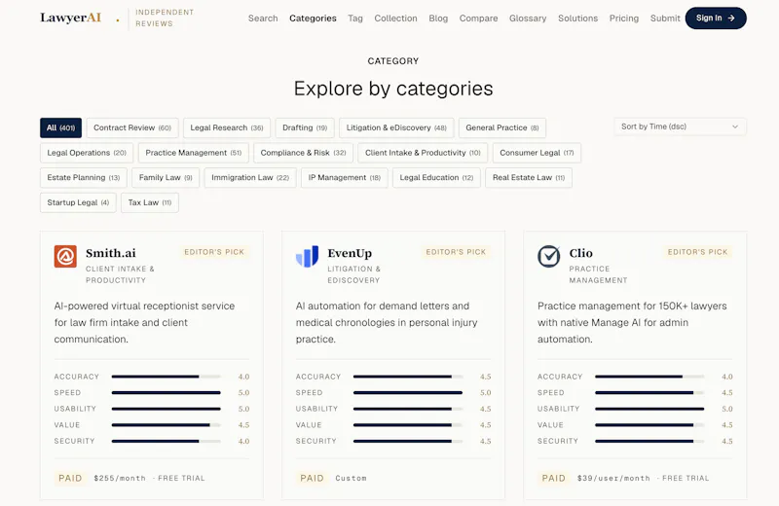
Task: Click the "Explore by categories" heading
Action: click(393, 89)
